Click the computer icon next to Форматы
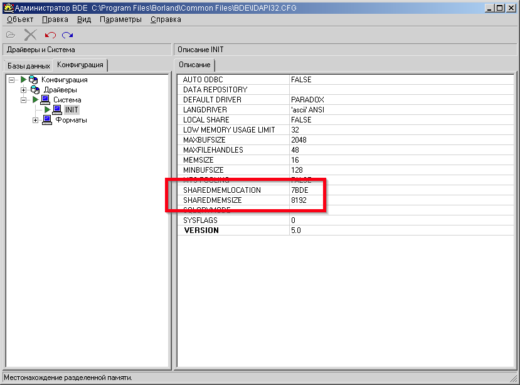 (x=46, y=120)
